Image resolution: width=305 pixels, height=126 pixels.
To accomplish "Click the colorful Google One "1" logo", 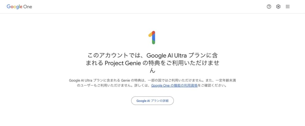I will click(x=152, y=38).
